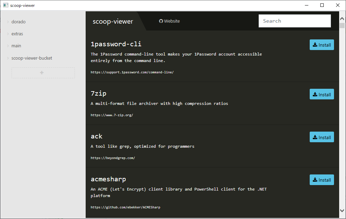This screenshot has height=219, width=346.
Task: Install the acmesharp package
Action: coord(321,180)
